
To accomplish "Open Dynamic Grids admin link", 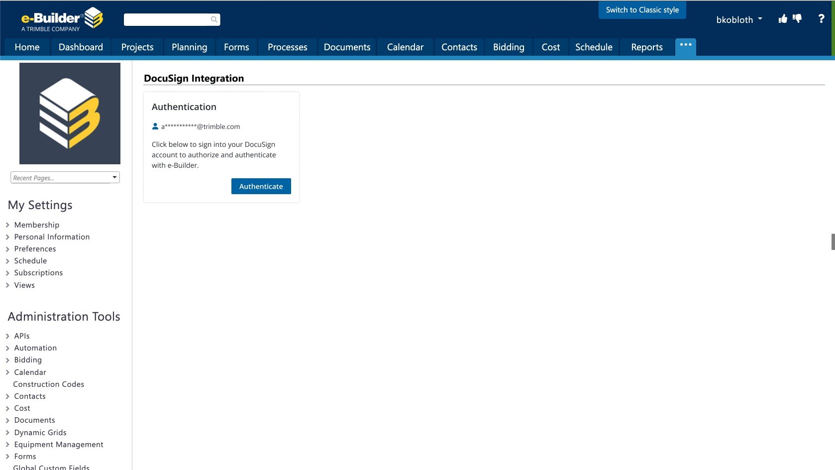I will [40, 433].
